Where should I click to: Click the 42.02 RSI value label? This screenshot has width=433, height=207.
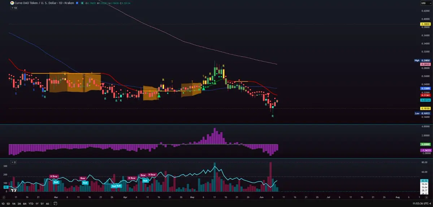click(424, 181)
